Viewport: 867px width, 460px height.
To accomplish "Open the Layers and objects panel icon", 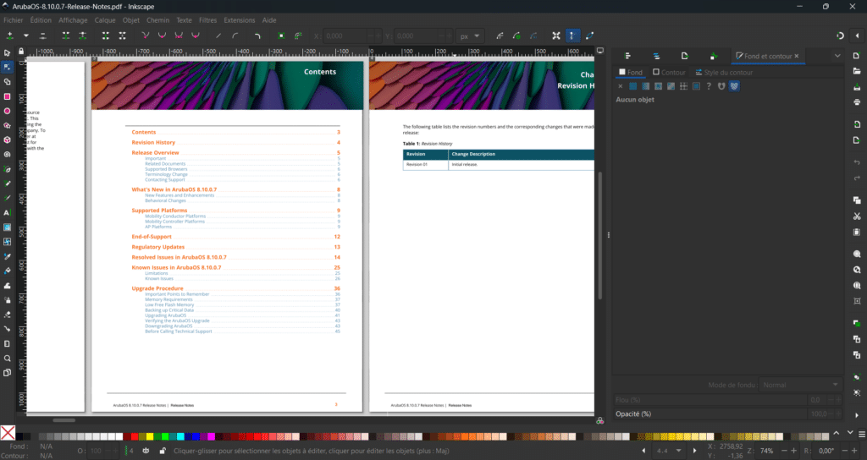I will coord(656,56).
